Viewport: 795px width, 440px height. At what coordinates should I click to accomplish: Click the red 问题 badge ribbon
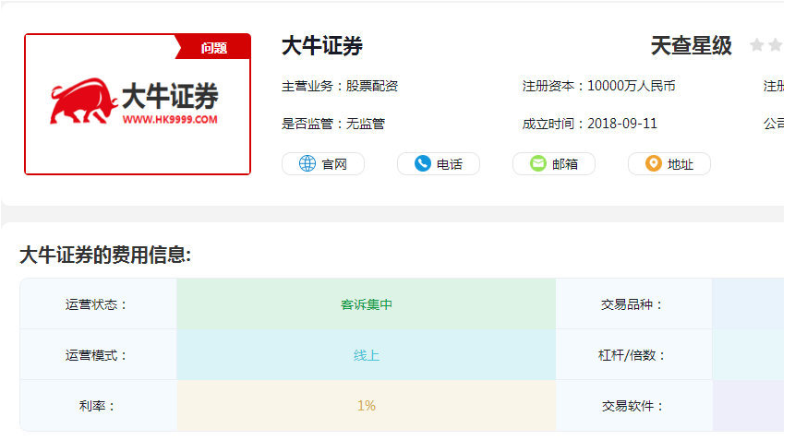(213, 48)
